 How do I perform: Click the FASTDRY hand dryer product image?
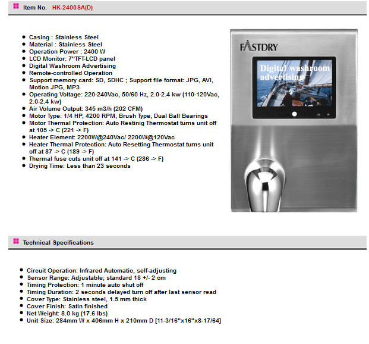pyautogui.click(x=294, y=120)
